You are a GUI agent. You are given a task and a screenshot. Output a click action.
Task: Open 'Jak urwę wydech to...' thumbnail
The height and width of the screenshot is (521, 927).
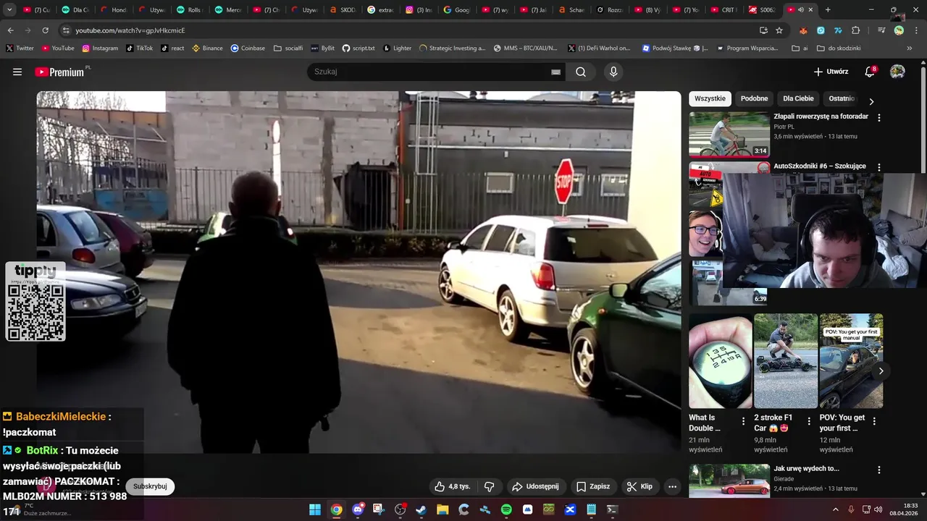[729, 480]
